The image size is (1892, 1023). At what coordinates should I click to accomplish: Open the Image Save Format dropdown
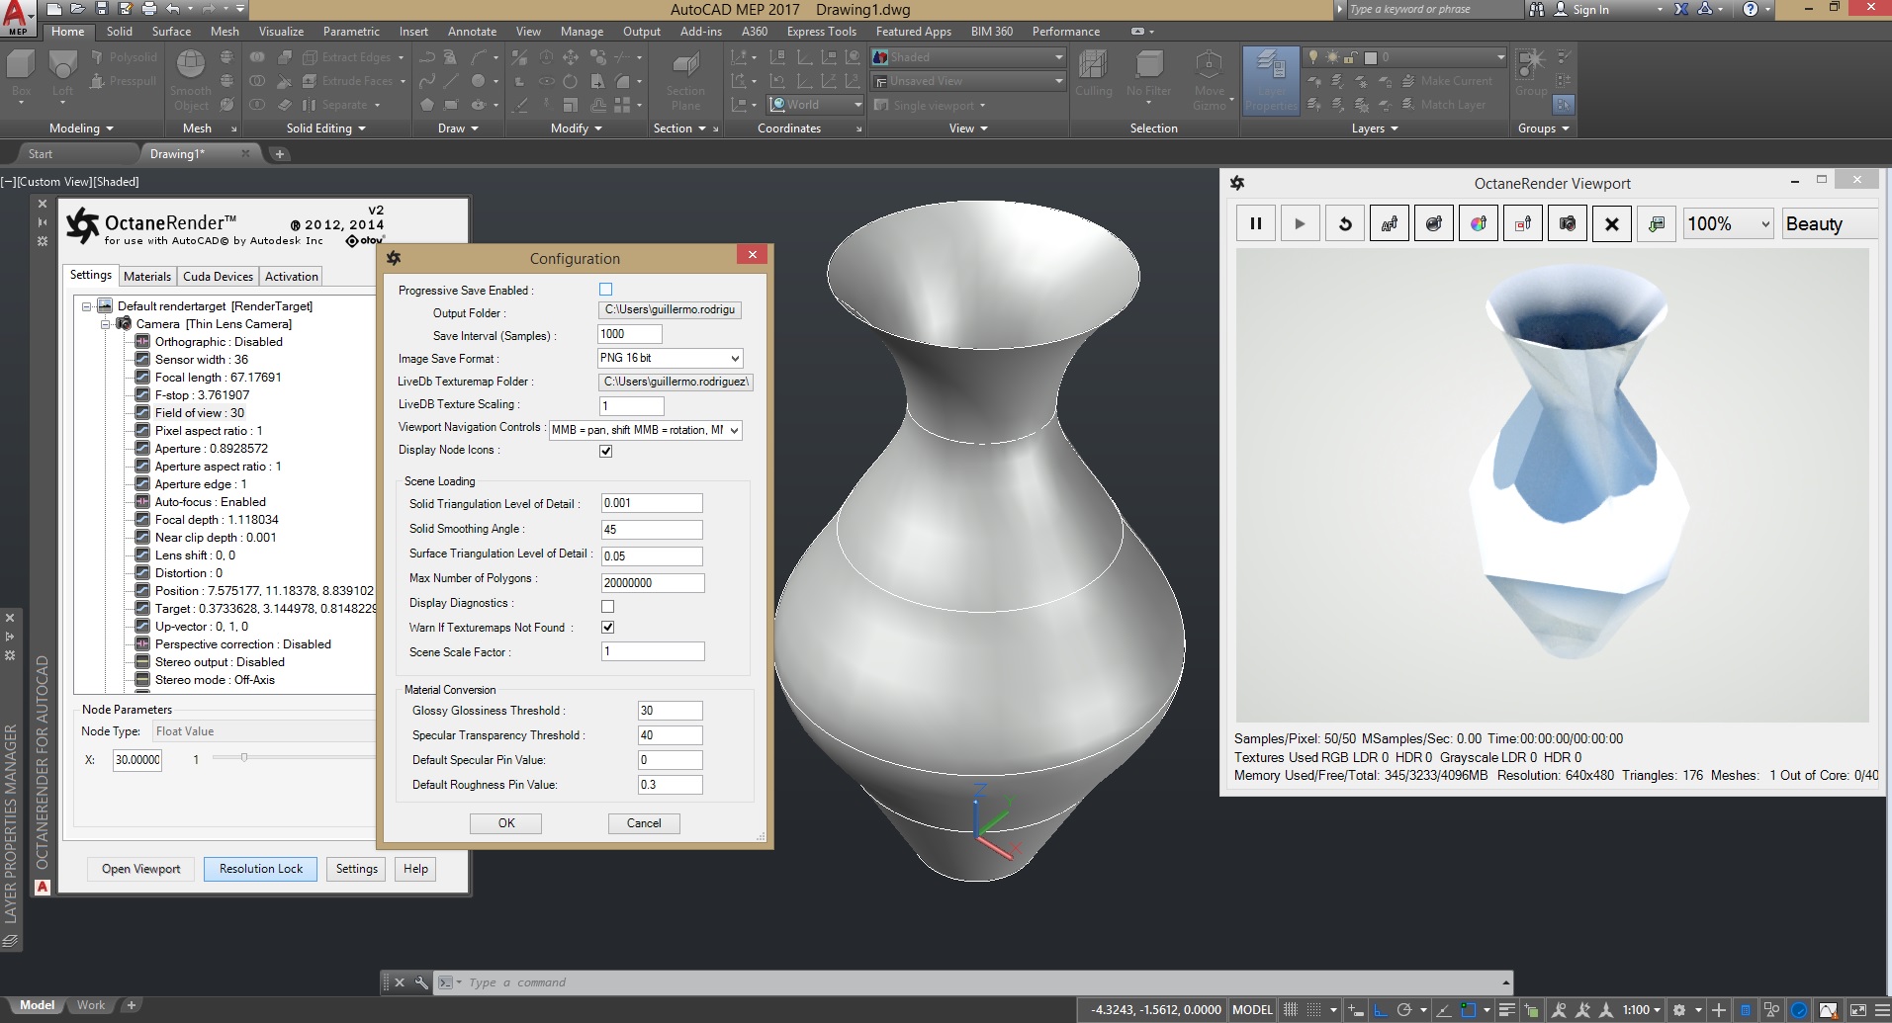click(670, 358)
